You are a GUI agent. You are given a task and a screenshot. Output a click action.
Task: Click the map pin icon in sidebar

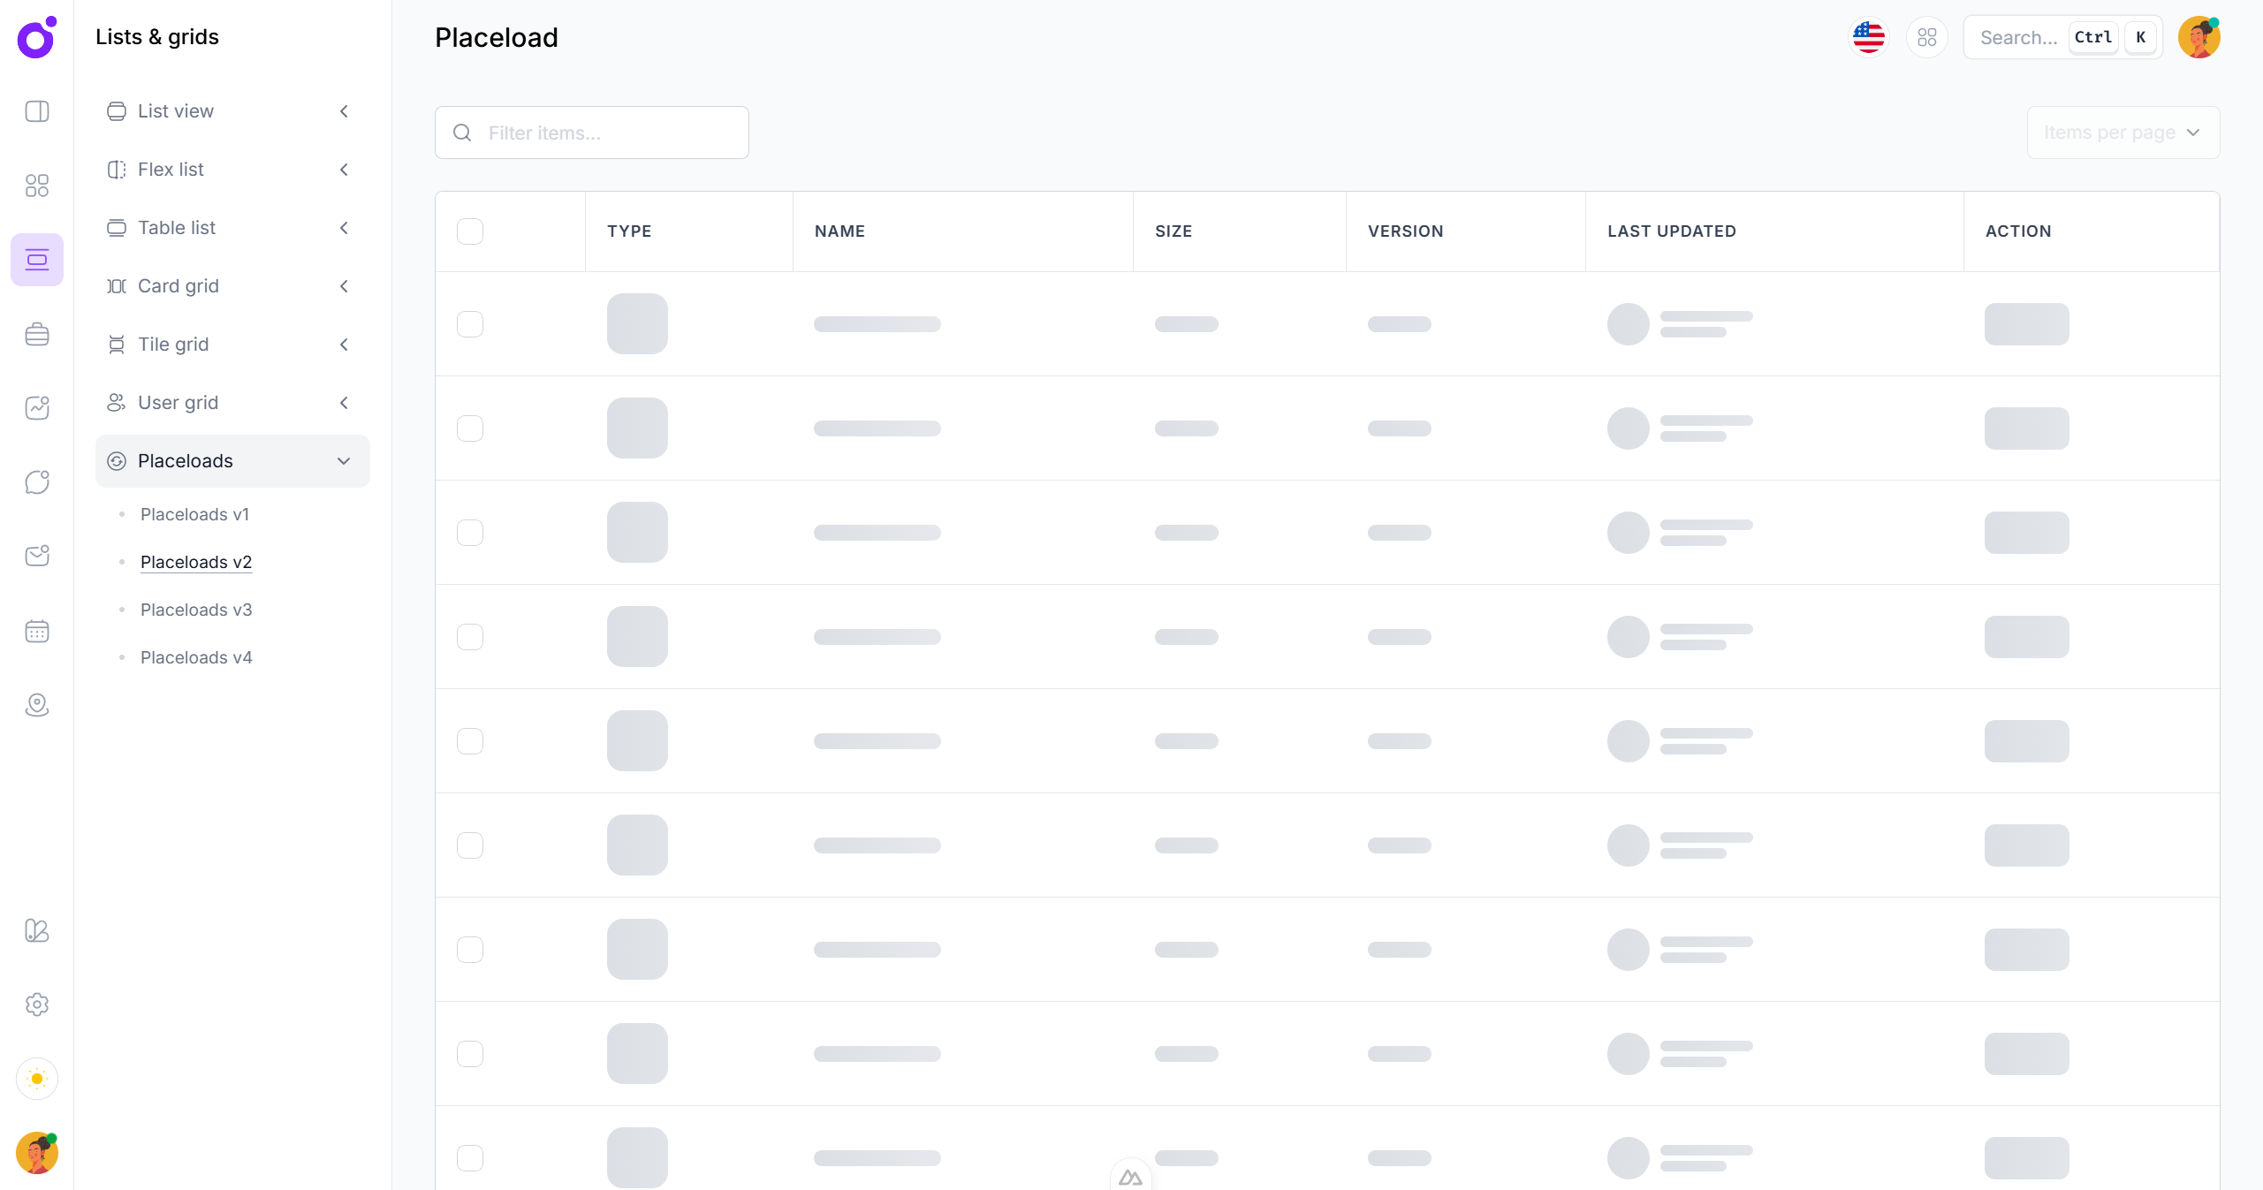coord(37,705)
